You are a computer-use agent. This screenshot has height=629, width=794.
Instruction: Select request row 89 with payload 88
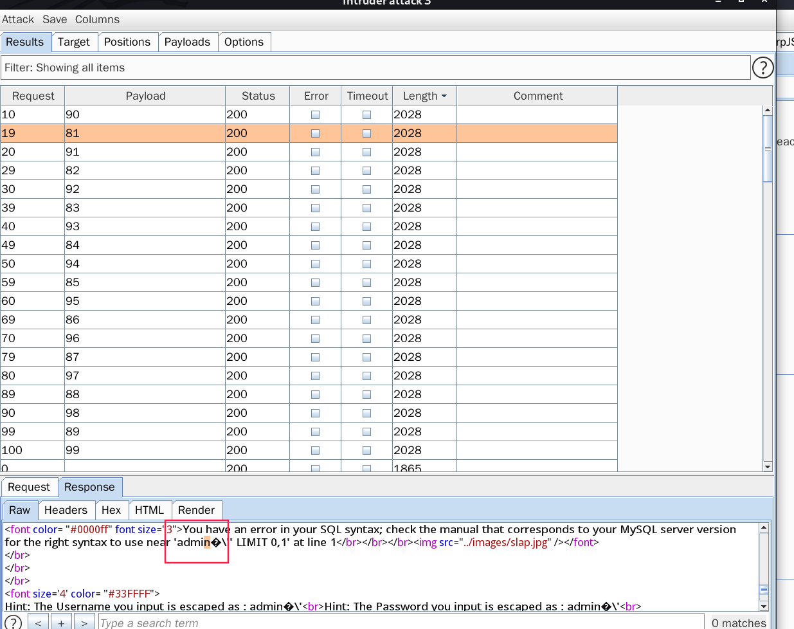pyautogui.click(x=309, y=394)
